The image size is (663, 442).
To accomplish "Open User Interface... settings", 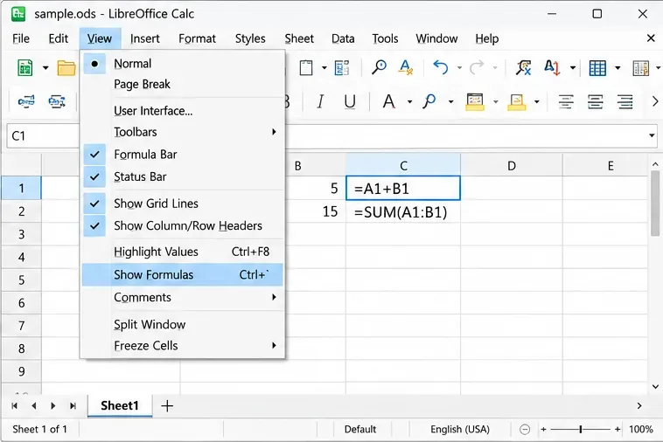I will point(182,111).
